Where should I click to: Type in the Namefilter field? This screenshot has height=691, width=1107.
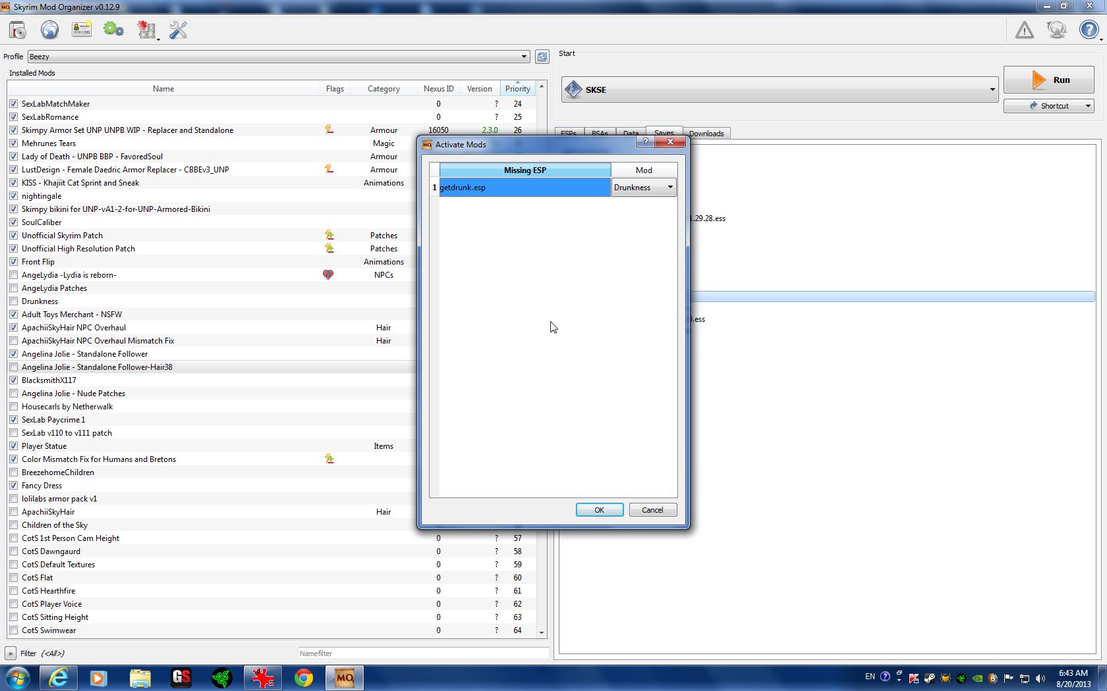pos(422,653)
